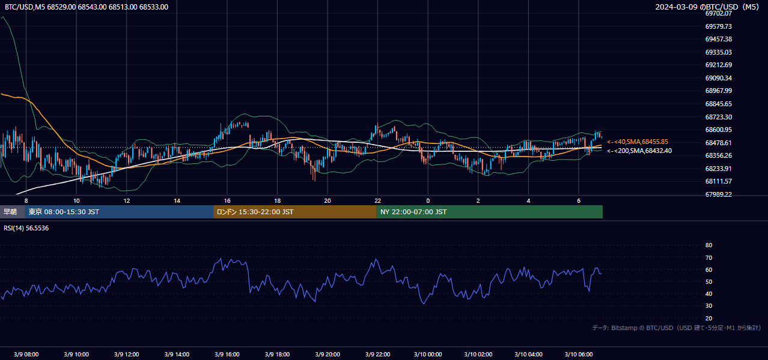Click time label 3/10 04:00
This screenshot has width=768, height=360.
pyautogui.click(x=528, y=355)
